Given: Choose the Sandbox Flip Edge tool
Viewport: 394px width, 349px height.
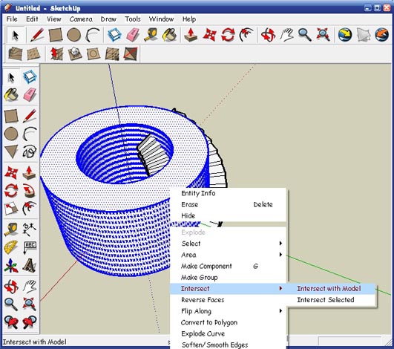Looking at the screenshot, I should [x=131, y=53].
